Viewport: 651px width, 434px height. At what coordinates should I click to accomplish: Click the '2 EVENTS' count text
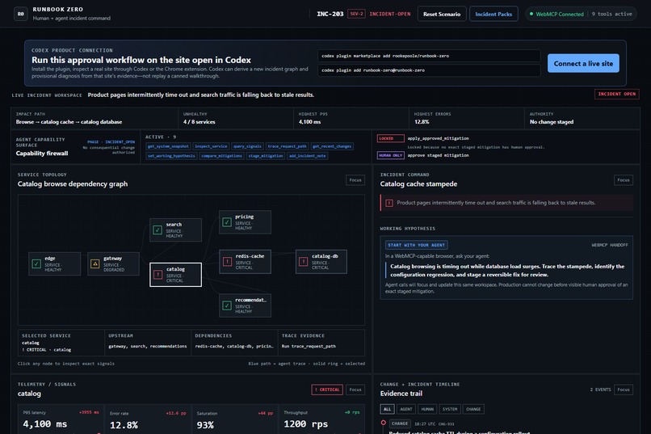click(x=600, y=390)
